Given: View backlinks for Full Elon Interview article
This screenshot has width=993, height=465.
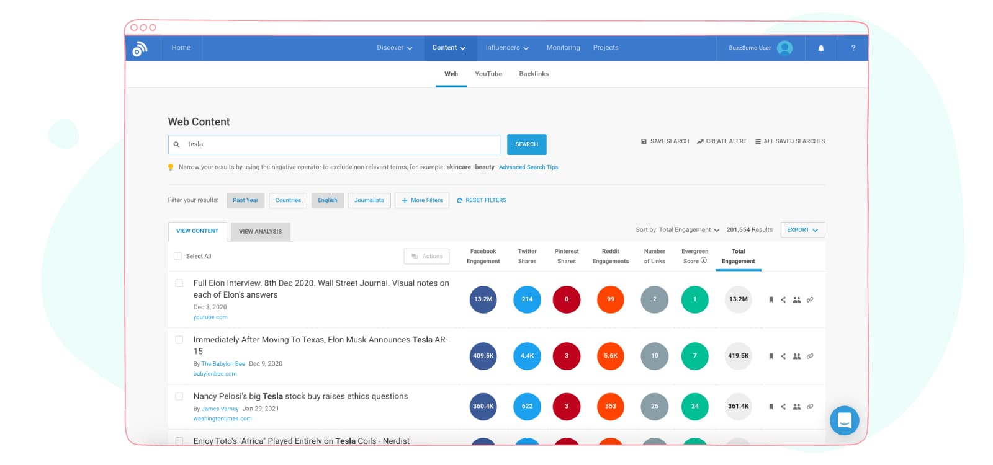Looking at the screenshot, I should [810, 299].
